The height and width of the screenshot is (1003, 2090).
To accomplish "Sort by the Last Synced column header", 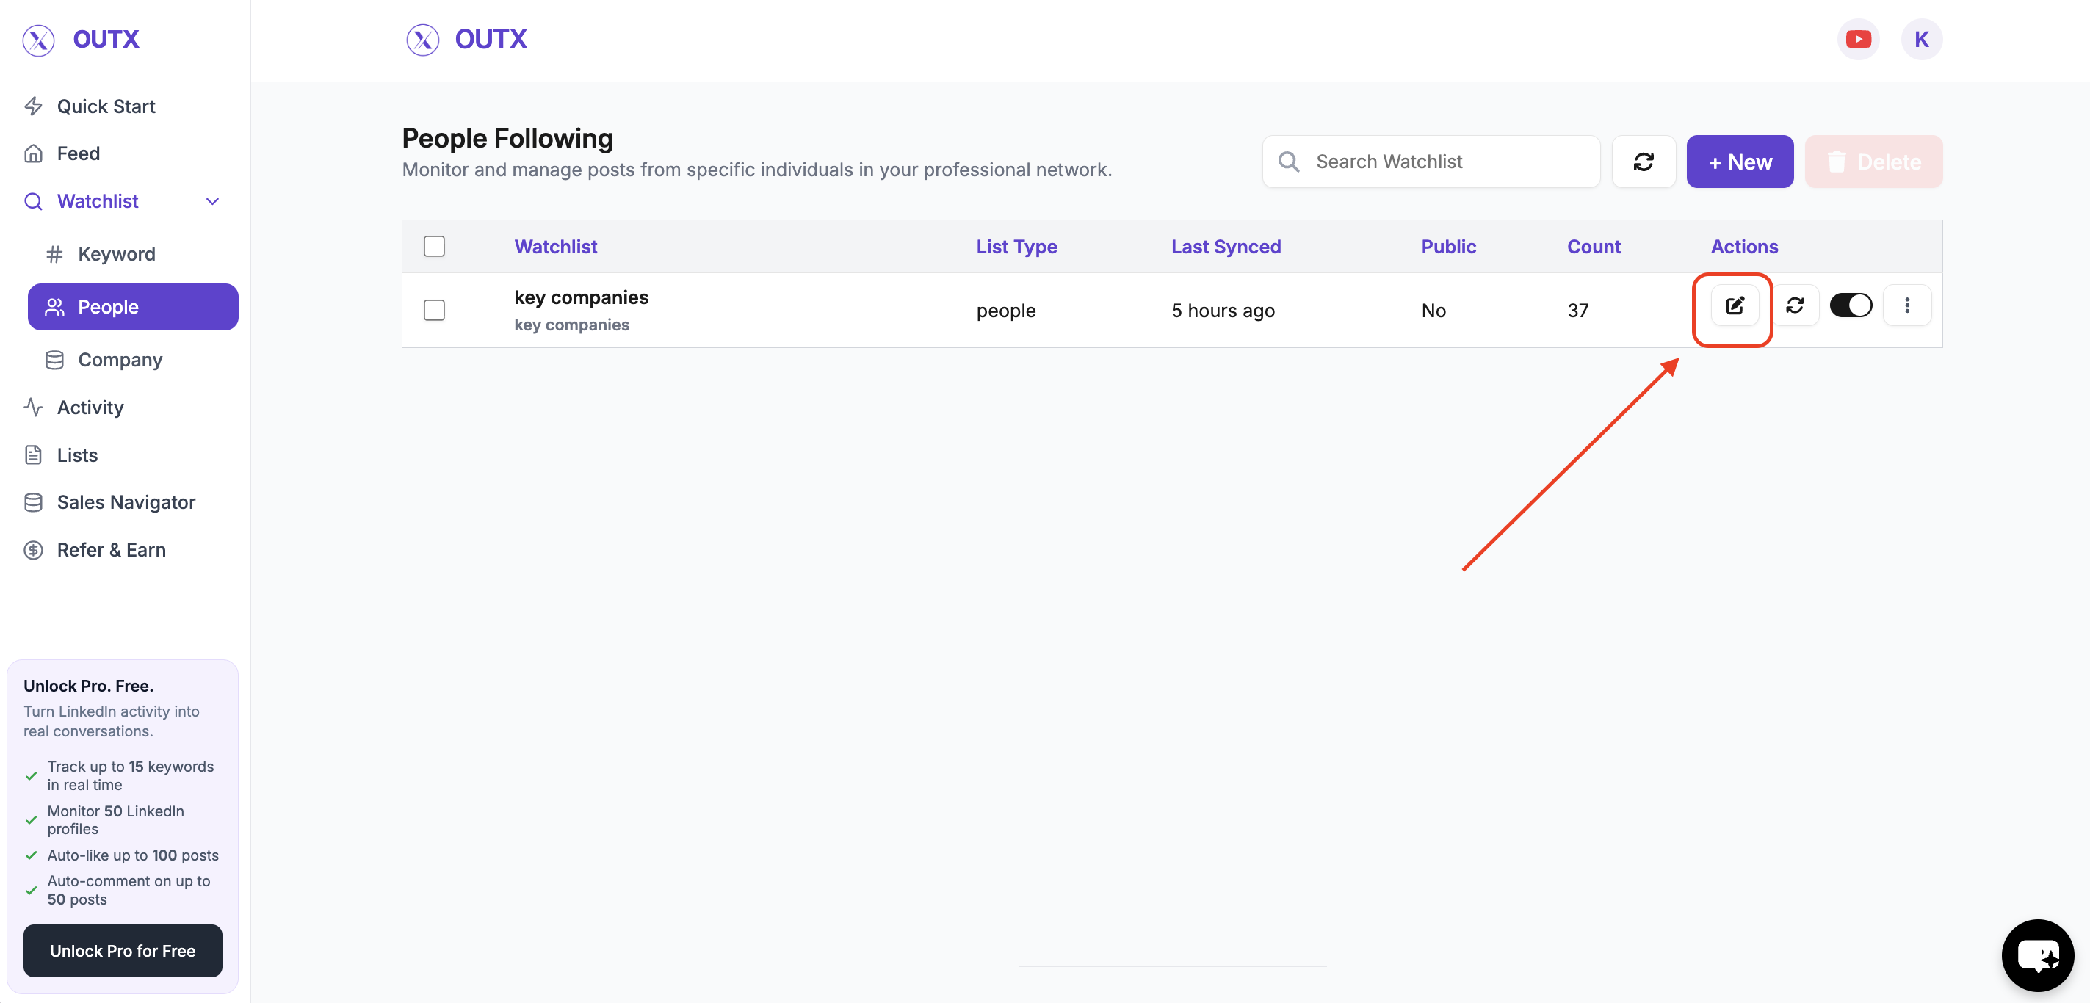I will tap(1225, 247).
